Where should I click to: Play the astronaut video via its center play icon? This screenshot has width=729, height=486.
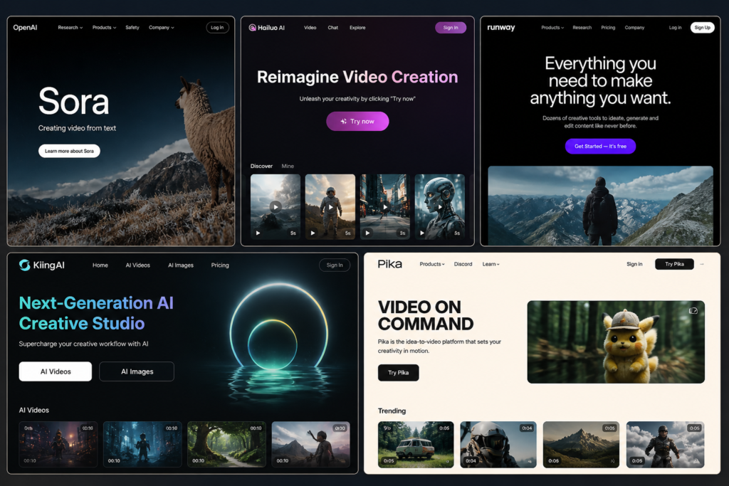tap(330, 207)
